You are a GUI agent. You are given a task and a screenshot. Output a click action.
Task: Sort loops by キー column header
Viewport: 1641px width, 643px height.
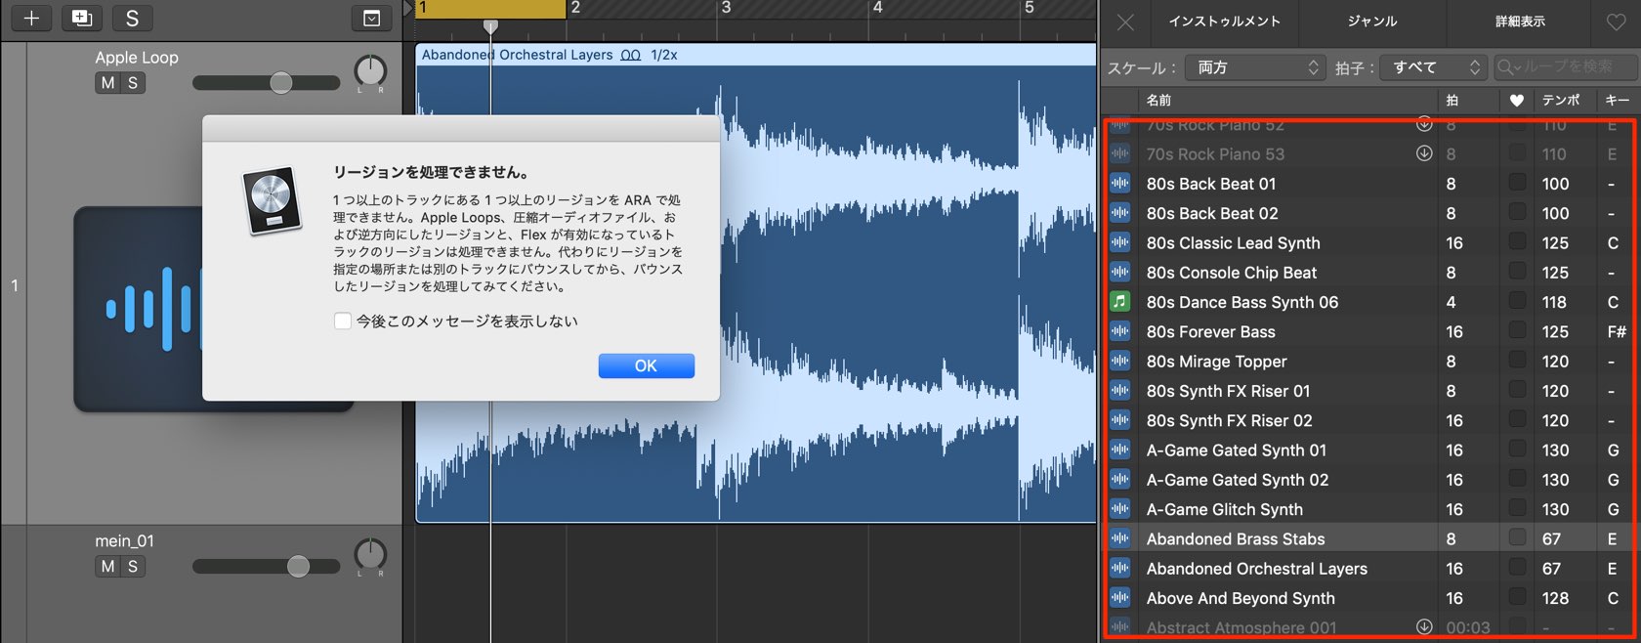pos(1618,100)
